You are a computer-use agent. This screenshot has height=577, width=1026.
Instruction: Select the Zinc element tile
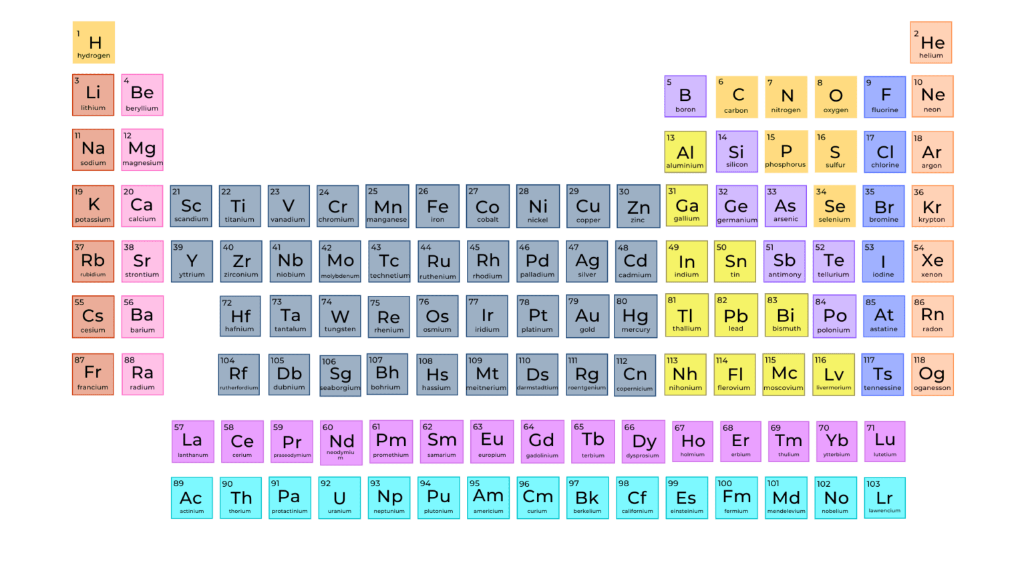(x=639, y=206)
